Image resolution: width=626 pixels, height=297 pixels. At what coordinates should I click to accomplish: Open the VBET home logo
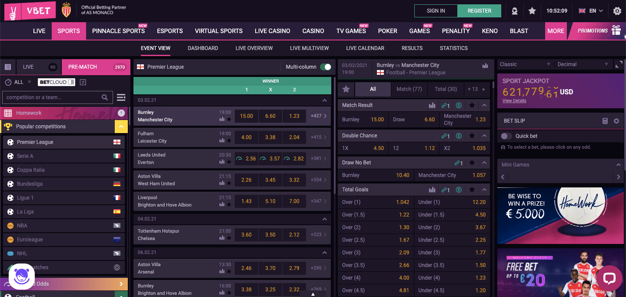pos(30,10)
